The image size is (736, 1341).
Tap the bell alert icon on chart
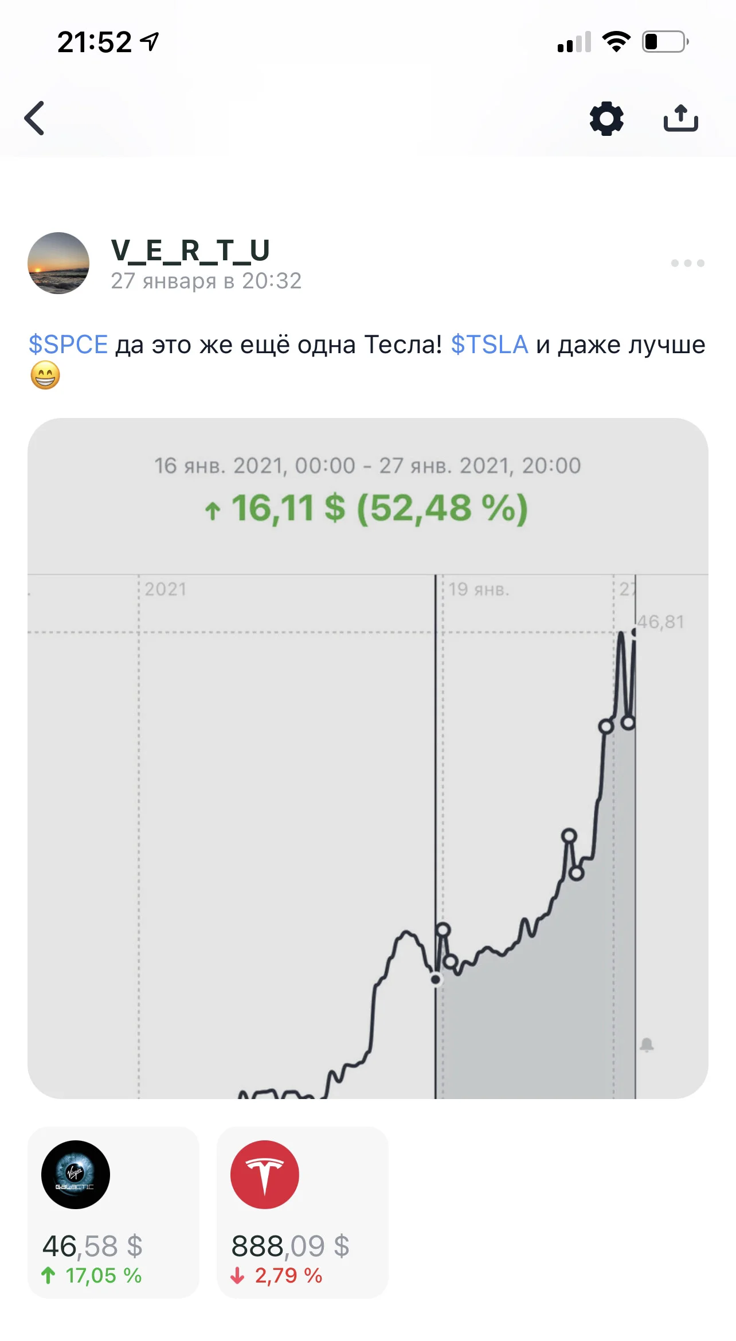pos(647,1045)
